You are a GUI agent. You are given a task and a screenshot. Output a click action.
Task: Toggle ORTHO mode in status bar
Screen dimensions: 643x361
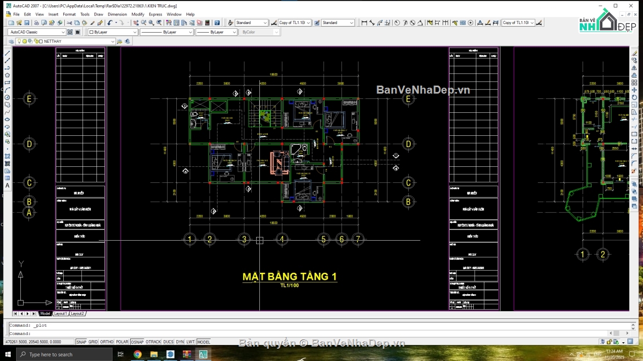click(x=107, y=342)
